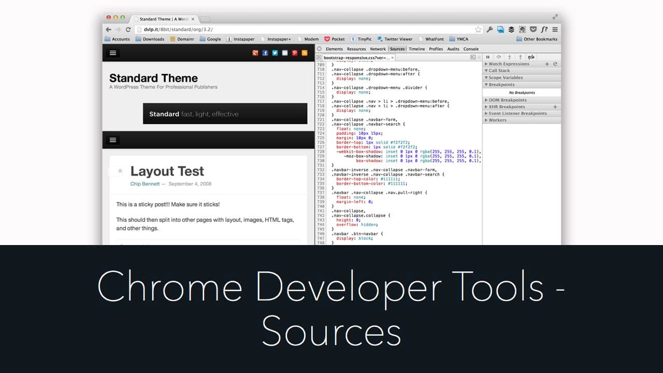Toggle deactivate all breakpoints

[x=531, y=57]
